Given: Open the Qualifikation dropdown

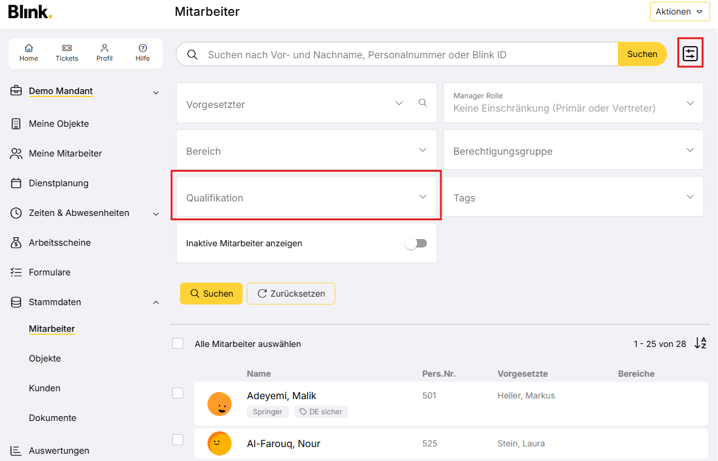Looking at the screenshot, I should pyautogui.click(x=306, y=198).
